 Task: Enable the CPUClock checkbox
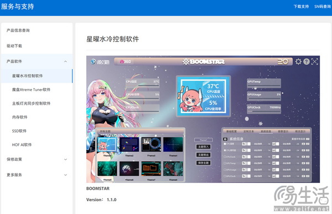click(x=225, y=157)
